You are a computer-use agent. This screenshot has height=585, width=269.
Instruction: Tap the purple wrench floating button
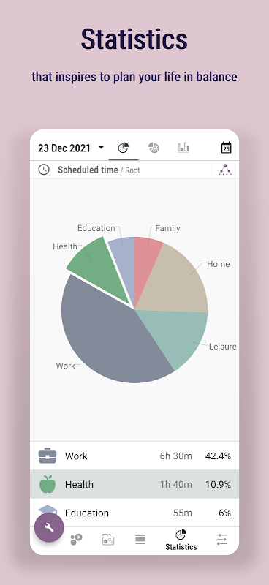pos(49,527)
